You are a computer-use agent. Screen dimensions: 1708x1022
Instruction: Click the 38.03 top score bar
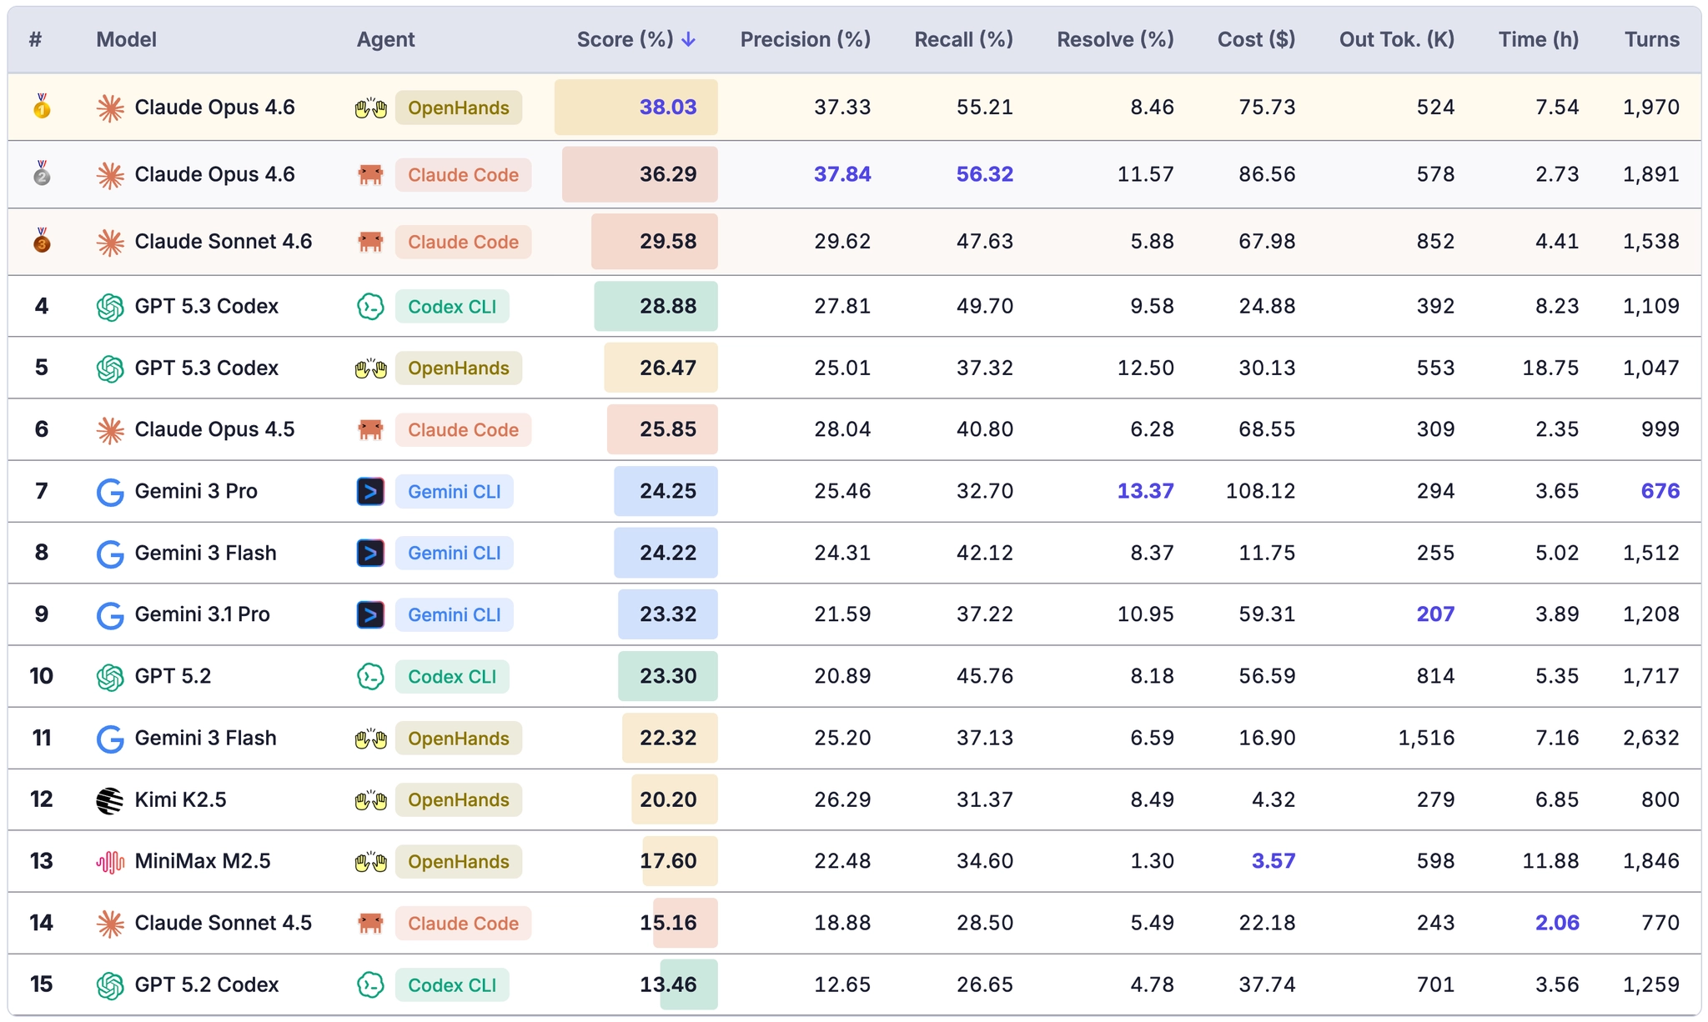[x=635, y=108]
